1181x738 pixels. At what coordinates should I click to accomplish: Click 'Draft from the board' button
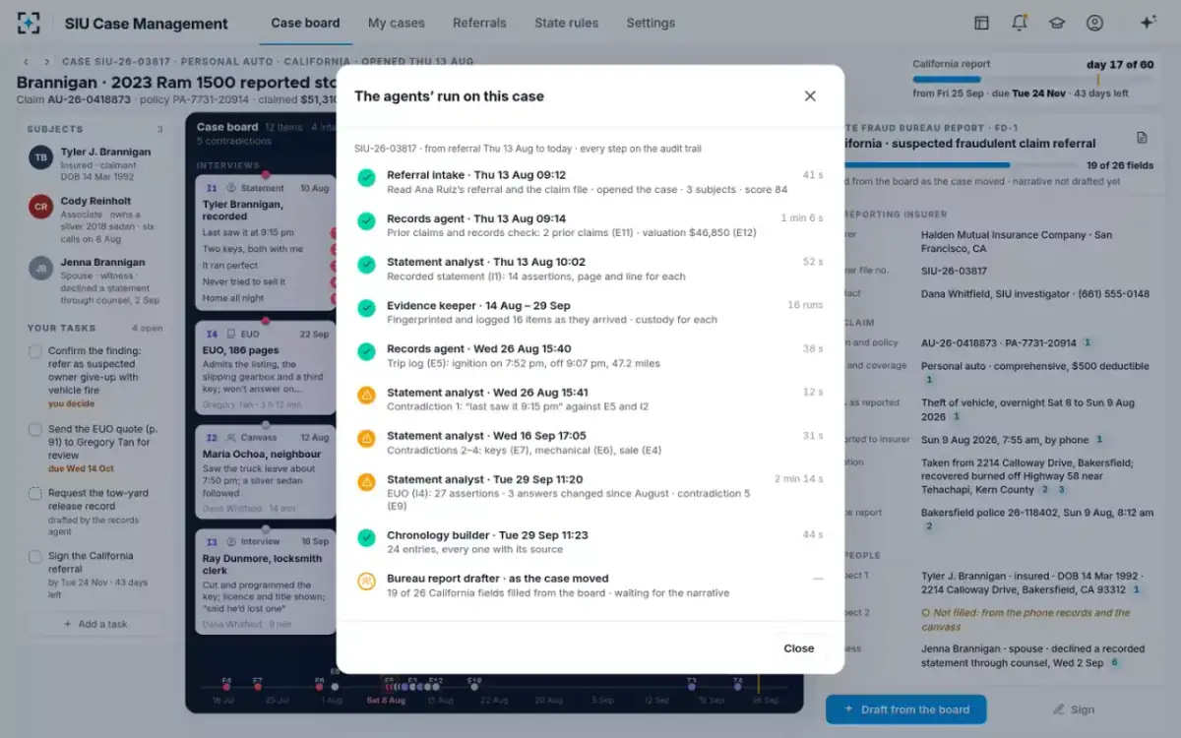pos(905,709)
